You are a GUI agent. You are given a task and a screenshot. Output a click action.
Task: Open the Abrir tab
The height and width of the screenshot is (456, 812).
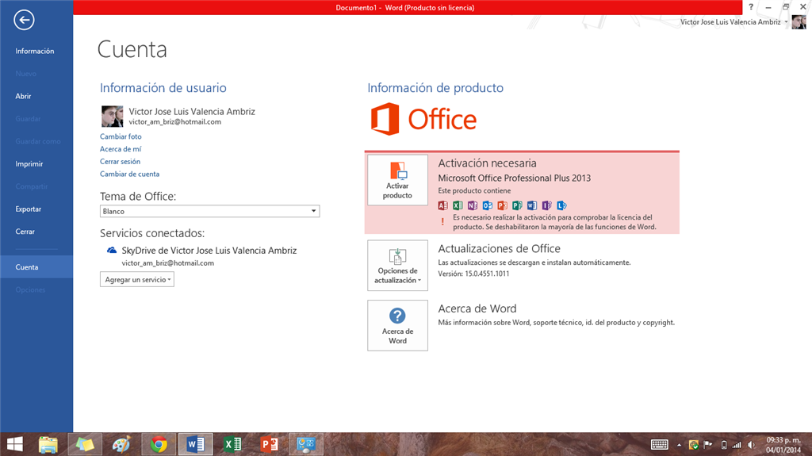pyautogui.click(x=23, y=96)
